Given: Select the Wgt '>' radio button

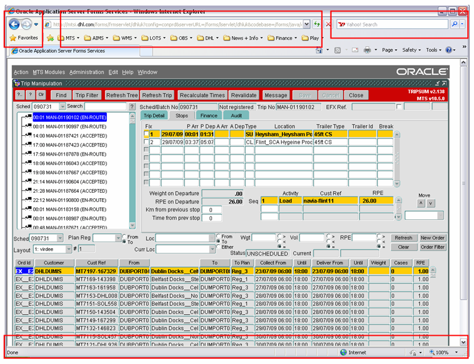Looking at the screenshot, I should (280, 237).
